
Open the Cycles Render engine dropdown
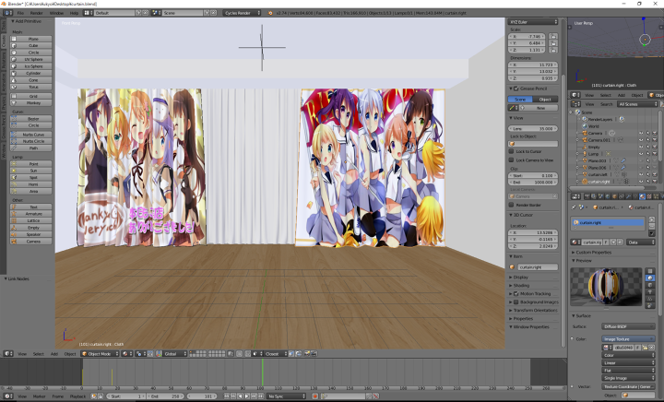click(x=242, y=13)
